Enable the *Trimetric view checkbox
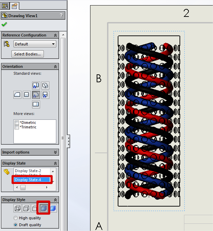Viewport: 213px width, 231px height. click(17, 127)
